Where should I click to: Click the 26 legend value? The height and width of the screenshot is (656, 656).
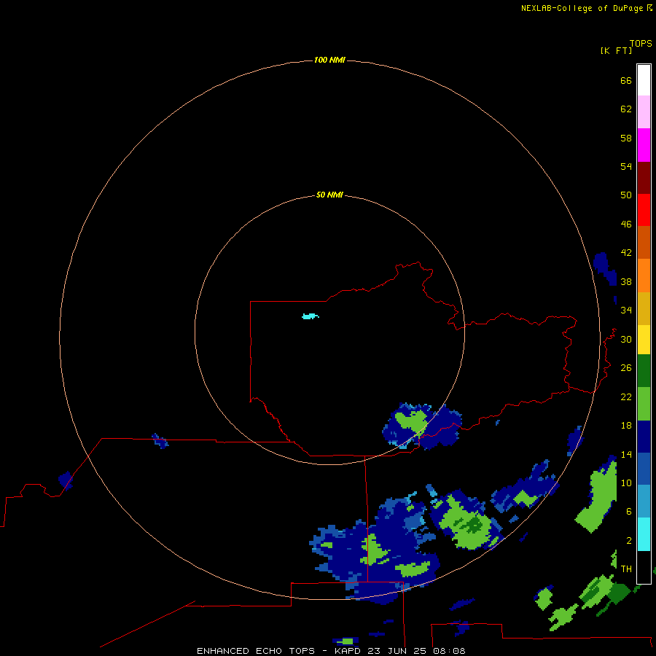coord(626,368)
